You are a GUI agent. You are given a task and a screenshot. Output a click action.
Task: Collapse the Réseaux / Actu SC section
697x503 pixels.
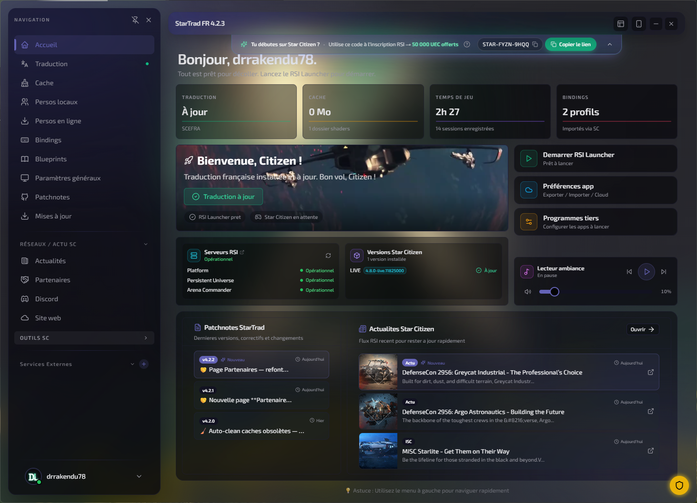146,244
